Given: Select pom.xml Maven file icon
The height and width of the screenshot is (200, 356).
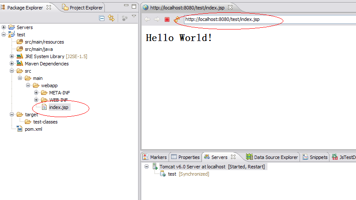Looking at the screenshot, I should point(20,129).
